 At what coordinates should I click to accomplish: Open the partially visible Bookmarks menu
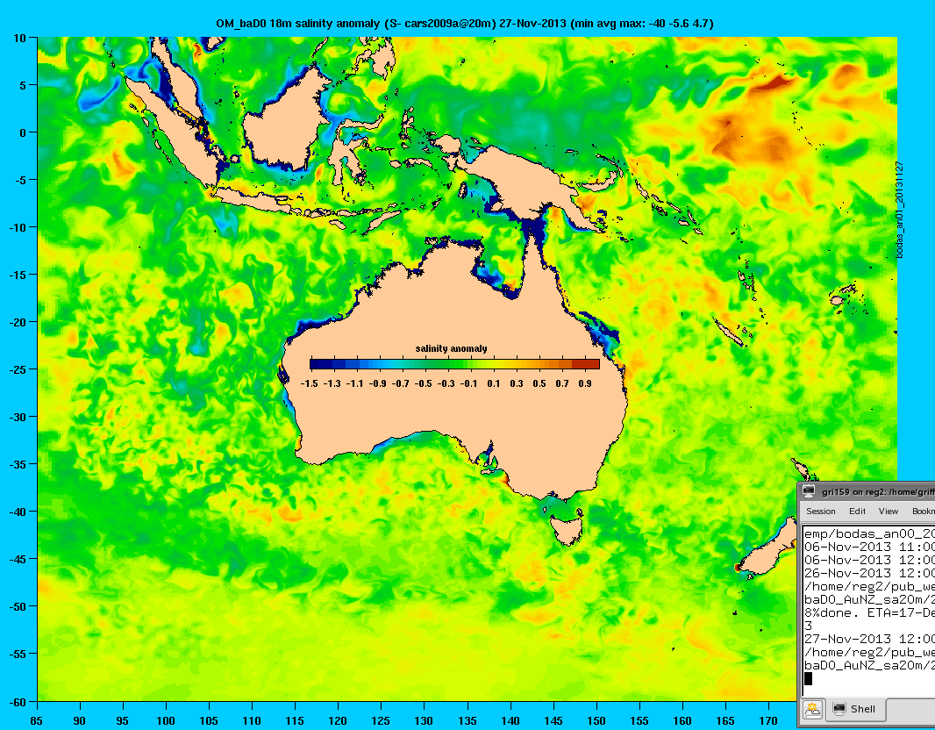click(923, 512)
